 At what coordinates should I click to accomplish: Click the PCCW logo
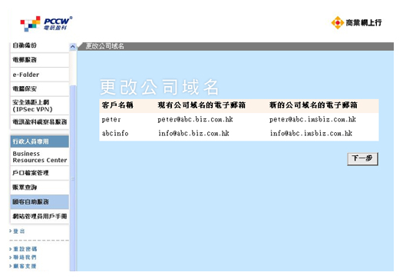pos(47,24)
